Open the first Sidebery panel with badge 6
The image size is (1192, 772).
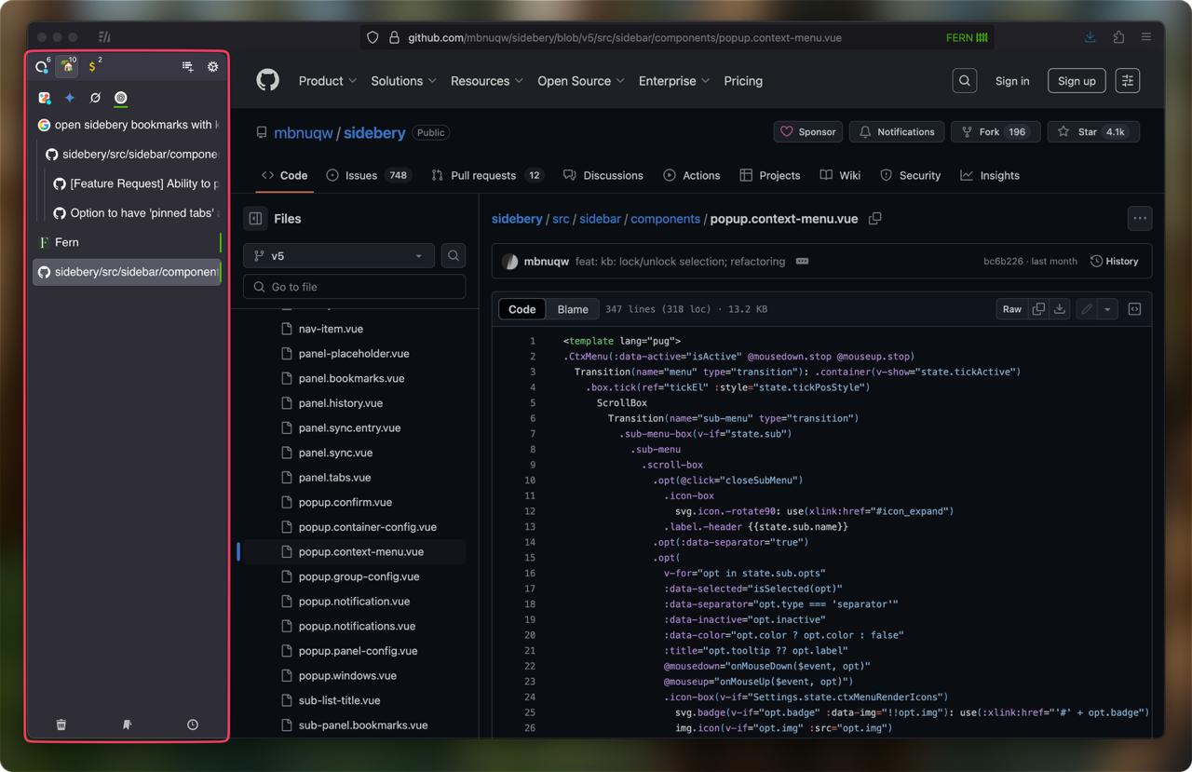pos(42,66)
